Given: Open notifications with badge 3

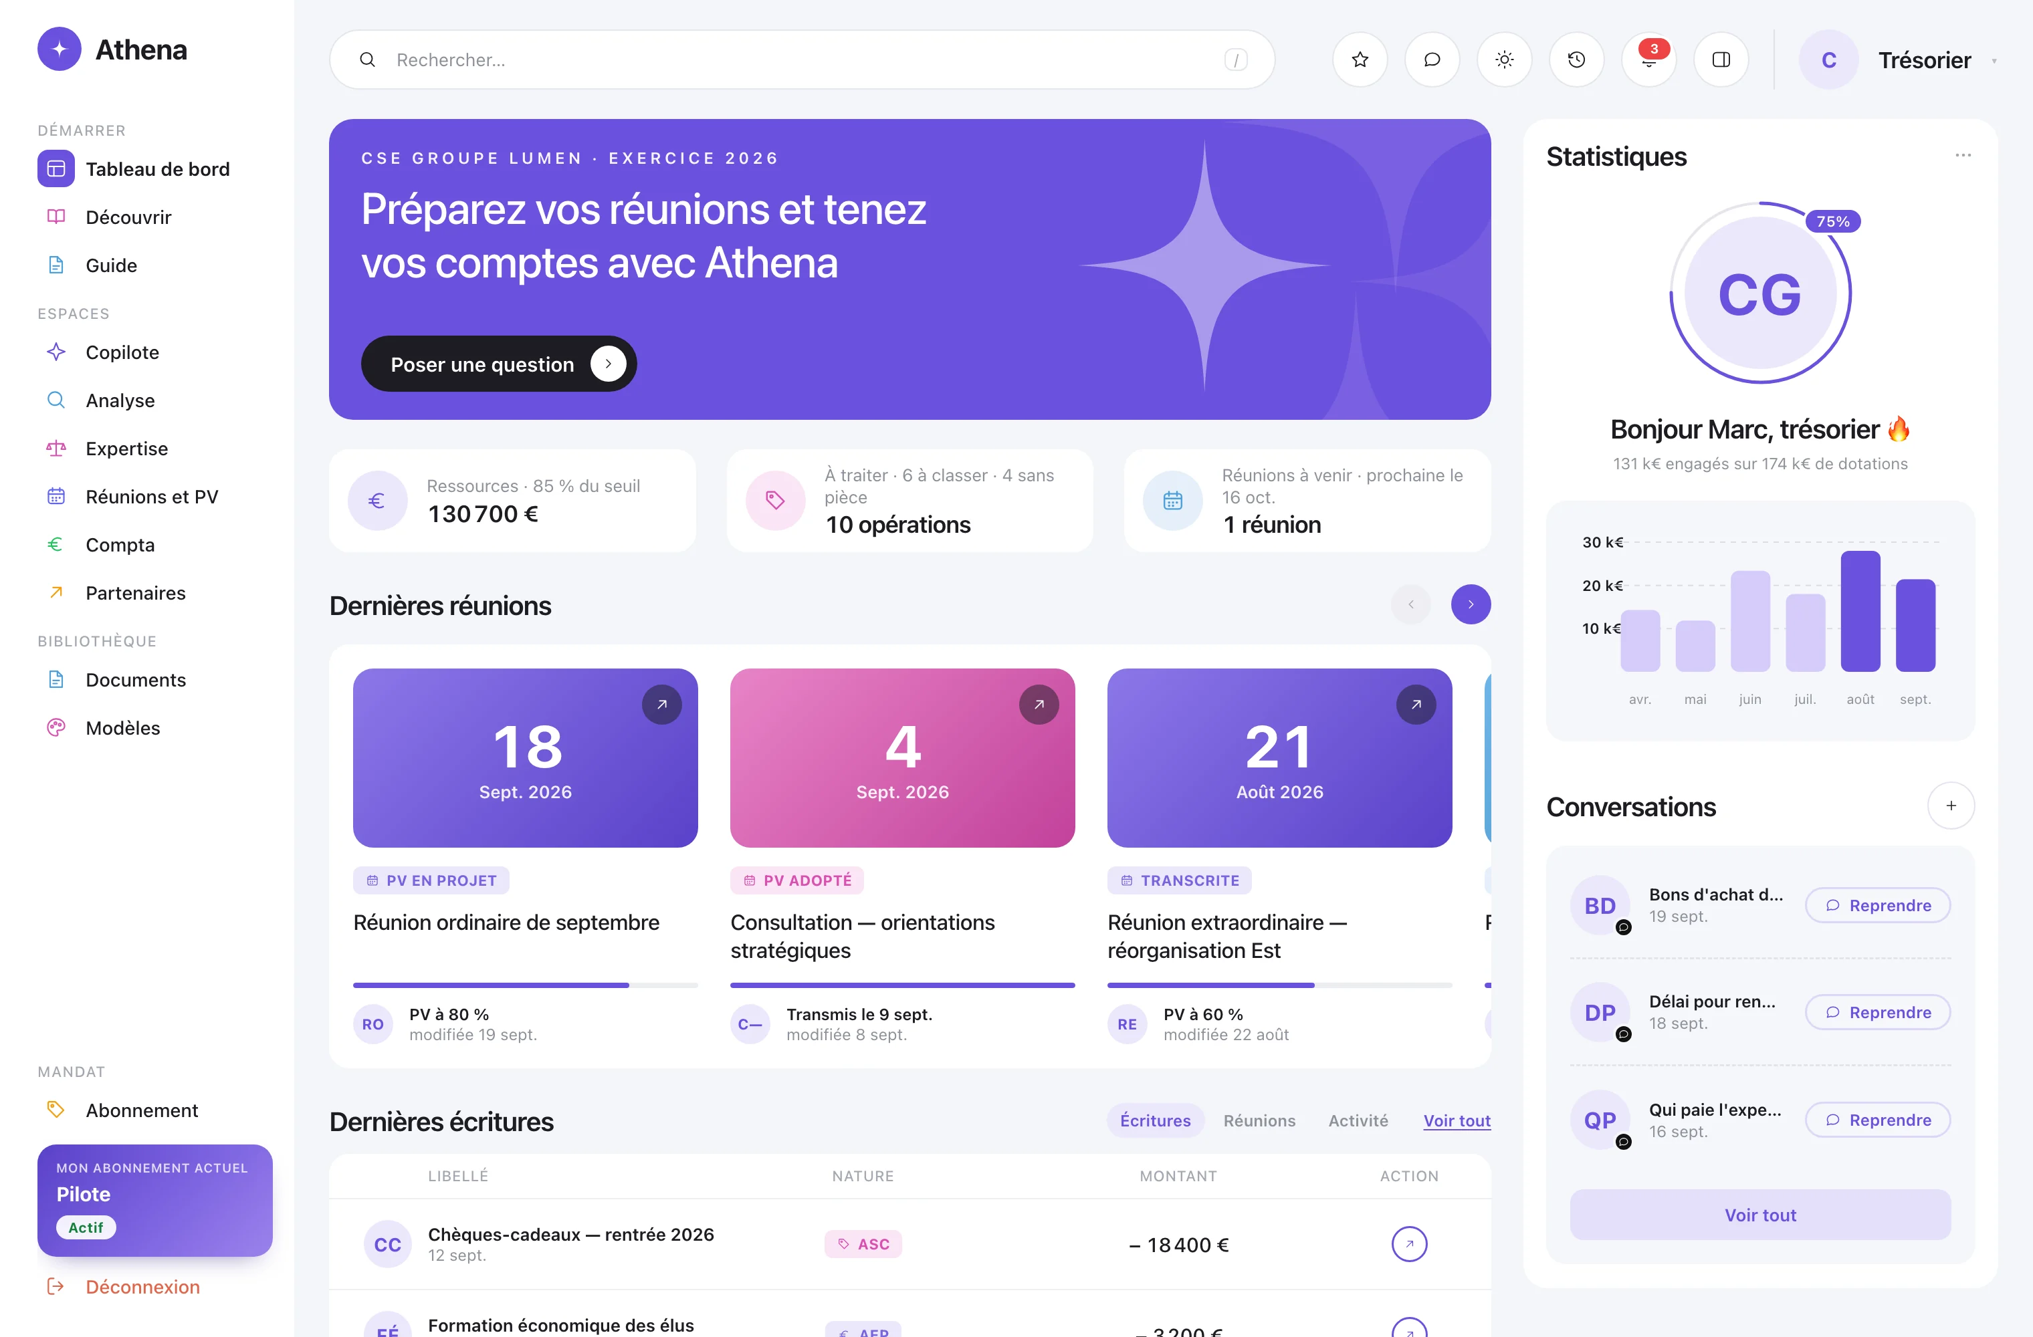Looking at the screenshot, I should [1648, 59].
